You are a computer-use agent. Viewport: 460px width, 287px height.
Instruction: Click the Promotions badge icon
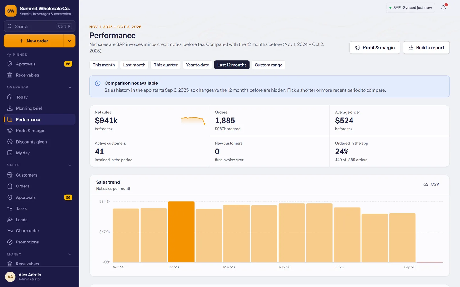tap(10, 242)
